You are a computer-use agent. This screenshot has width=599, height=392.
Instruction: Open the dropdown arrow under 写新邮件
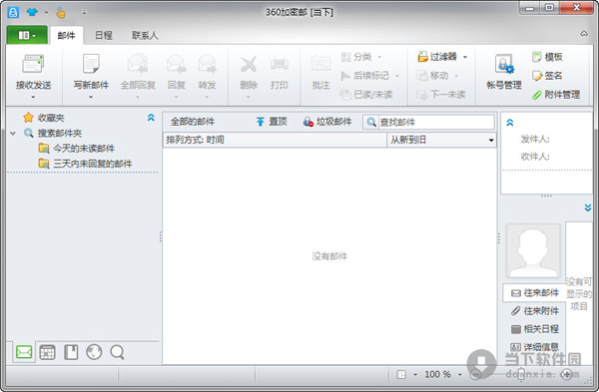tap(91, 98)
